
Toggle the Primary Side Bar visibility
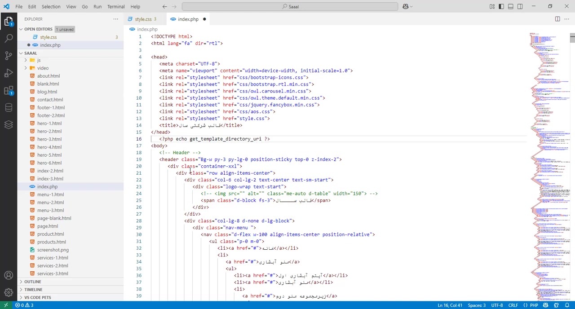click(501, 6)
